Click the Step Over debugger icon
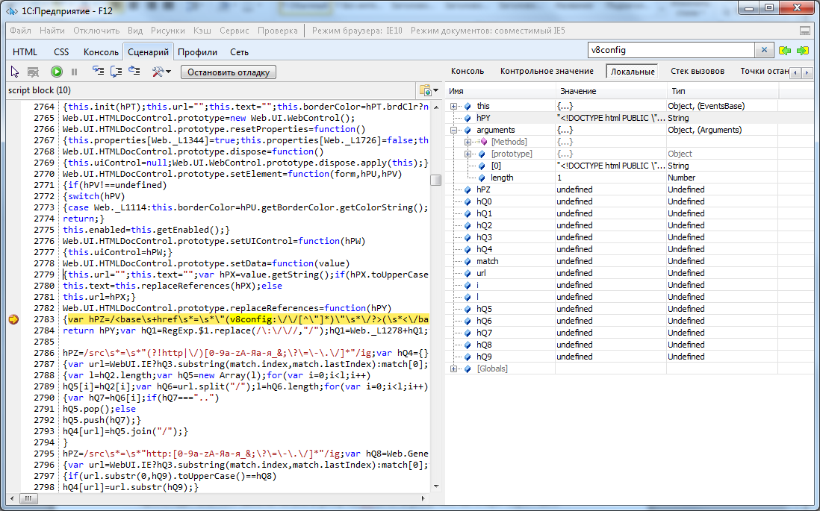 (116, 72)
